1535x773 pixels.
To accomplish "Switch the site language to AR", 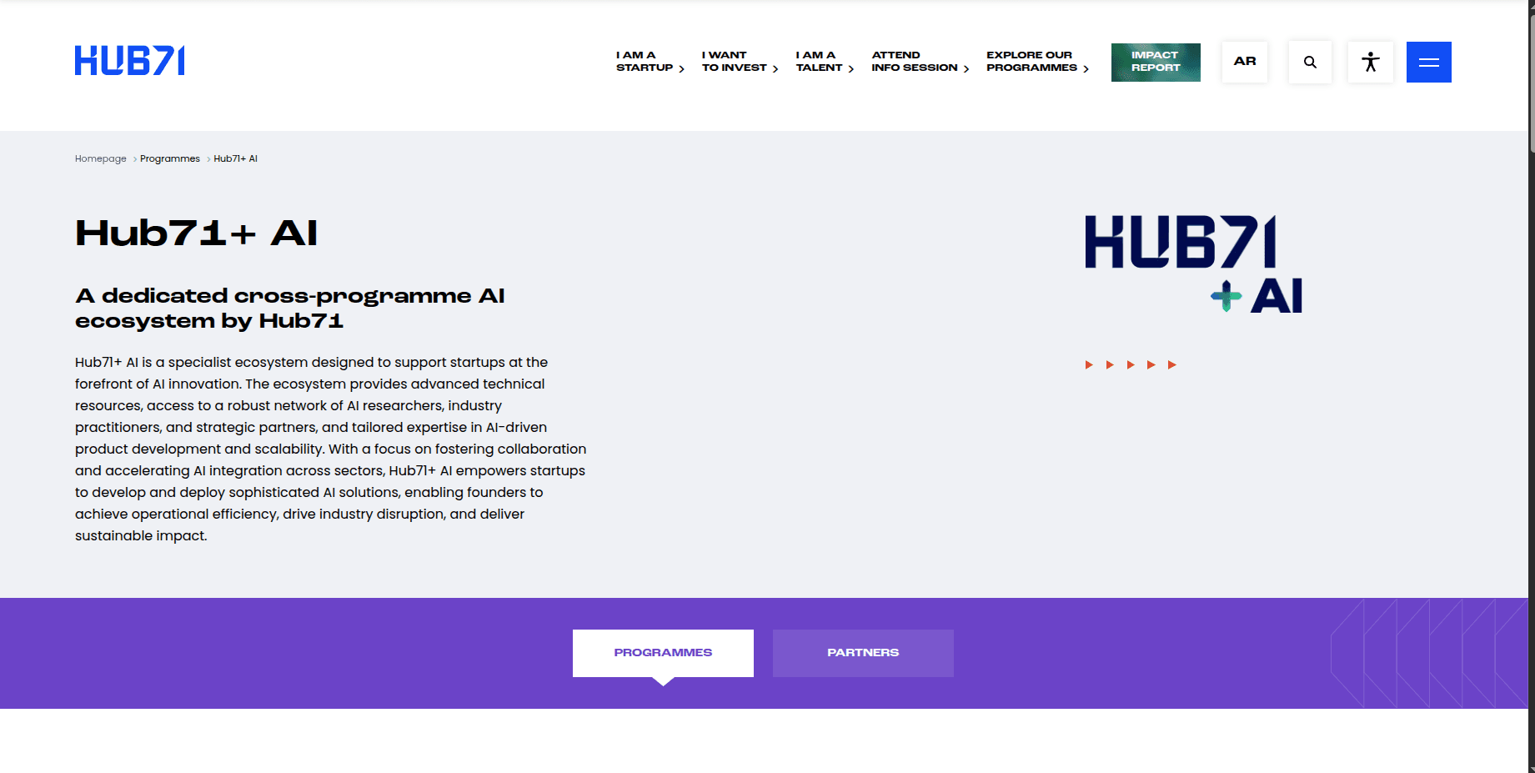I will pos(1244,62).
